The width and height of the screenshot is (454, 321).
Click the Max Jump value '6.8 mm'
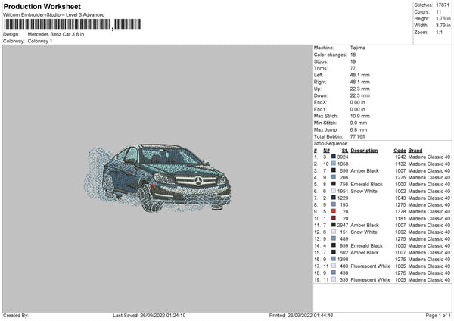click(x=359, y=129)
